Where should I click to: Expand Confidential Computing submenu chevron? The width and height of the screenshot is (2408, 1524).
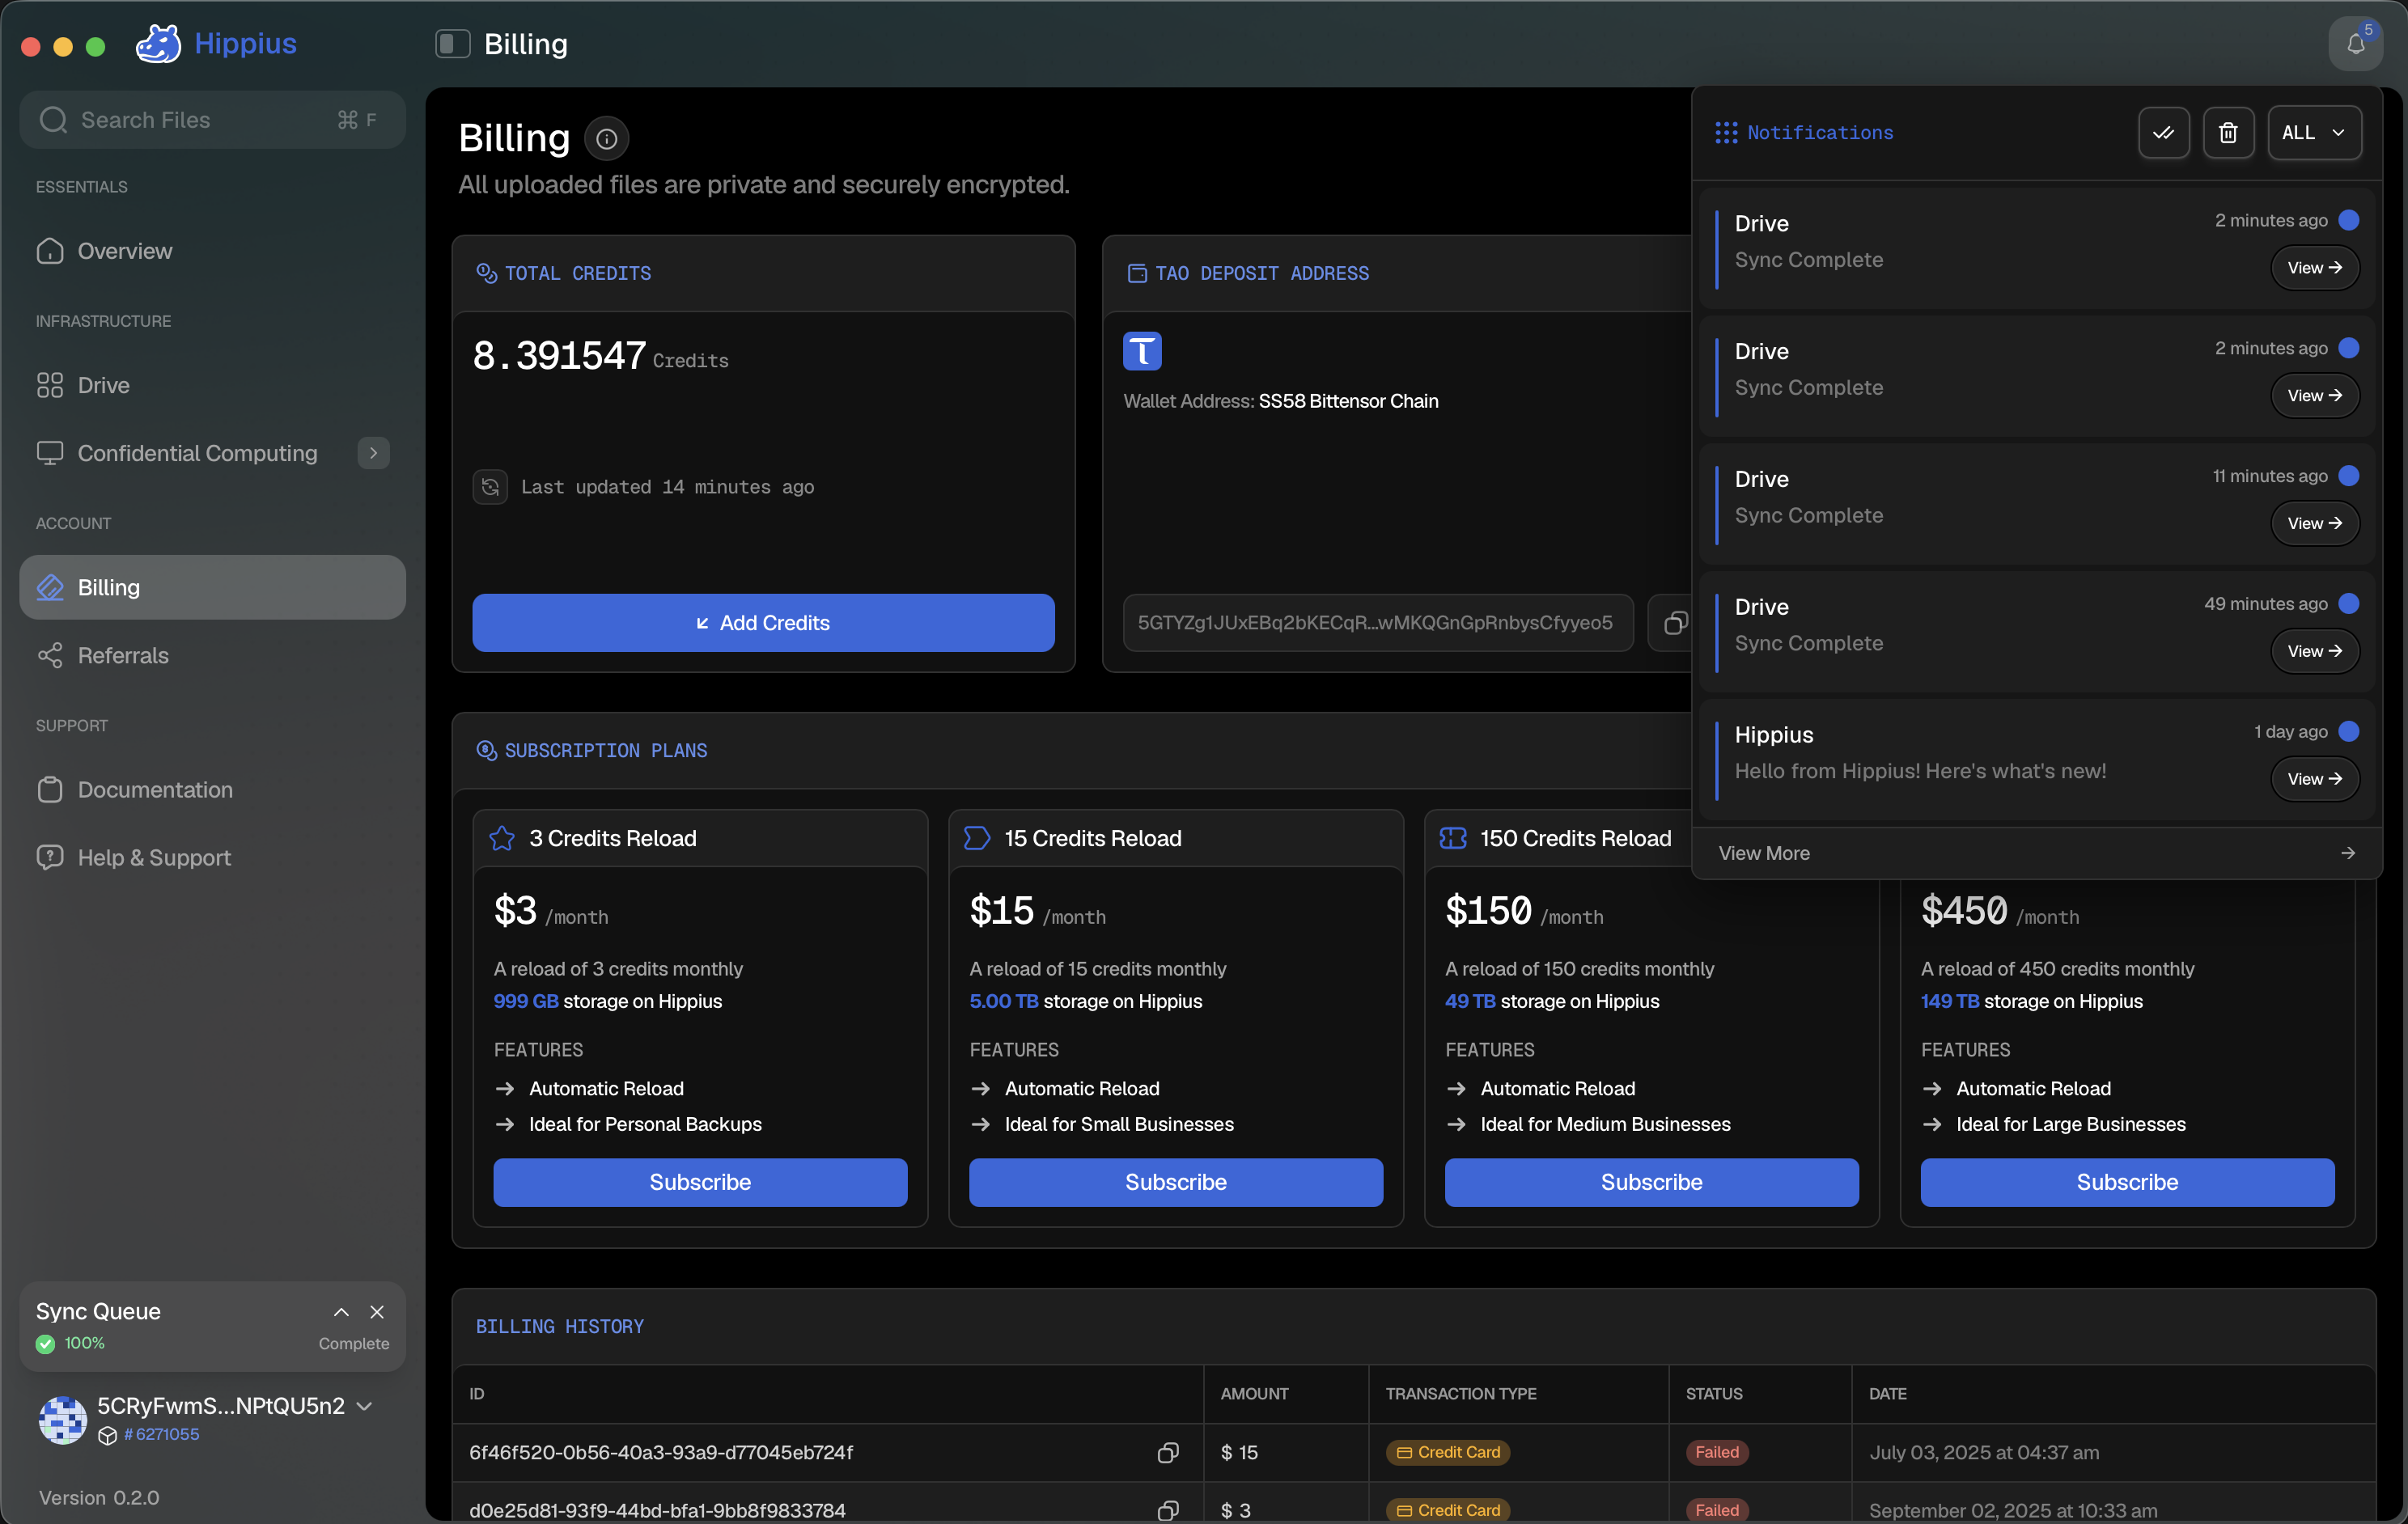coord(373,453)
